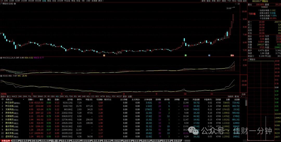Screen dimensions: 281x142
Task: Click the related list vertical scrollbar
Action: 246,103
